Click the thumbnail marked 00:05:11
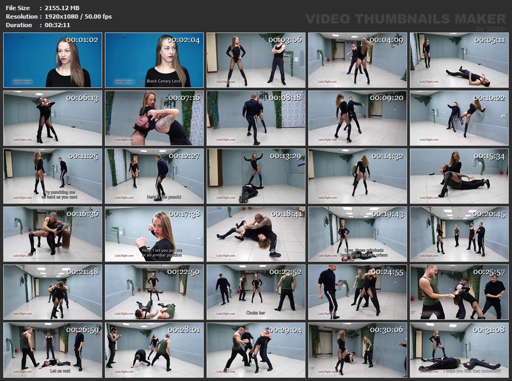The image size is (512, 381). [459, 60]
